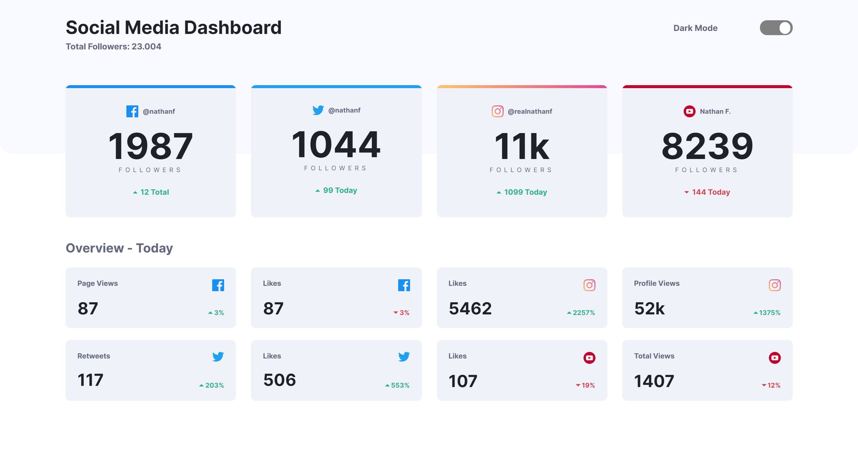Image resolution: width=858 pixels, height=471 pixels.
Task: Click the 'Page Views' card title
Action: pos(97,283)
